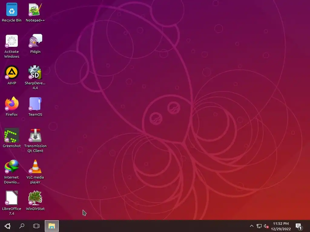Open the Recycle Bin desktop icon

12,12
